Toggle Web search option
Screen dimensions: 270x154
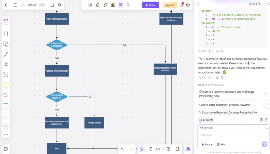[221, 144]
